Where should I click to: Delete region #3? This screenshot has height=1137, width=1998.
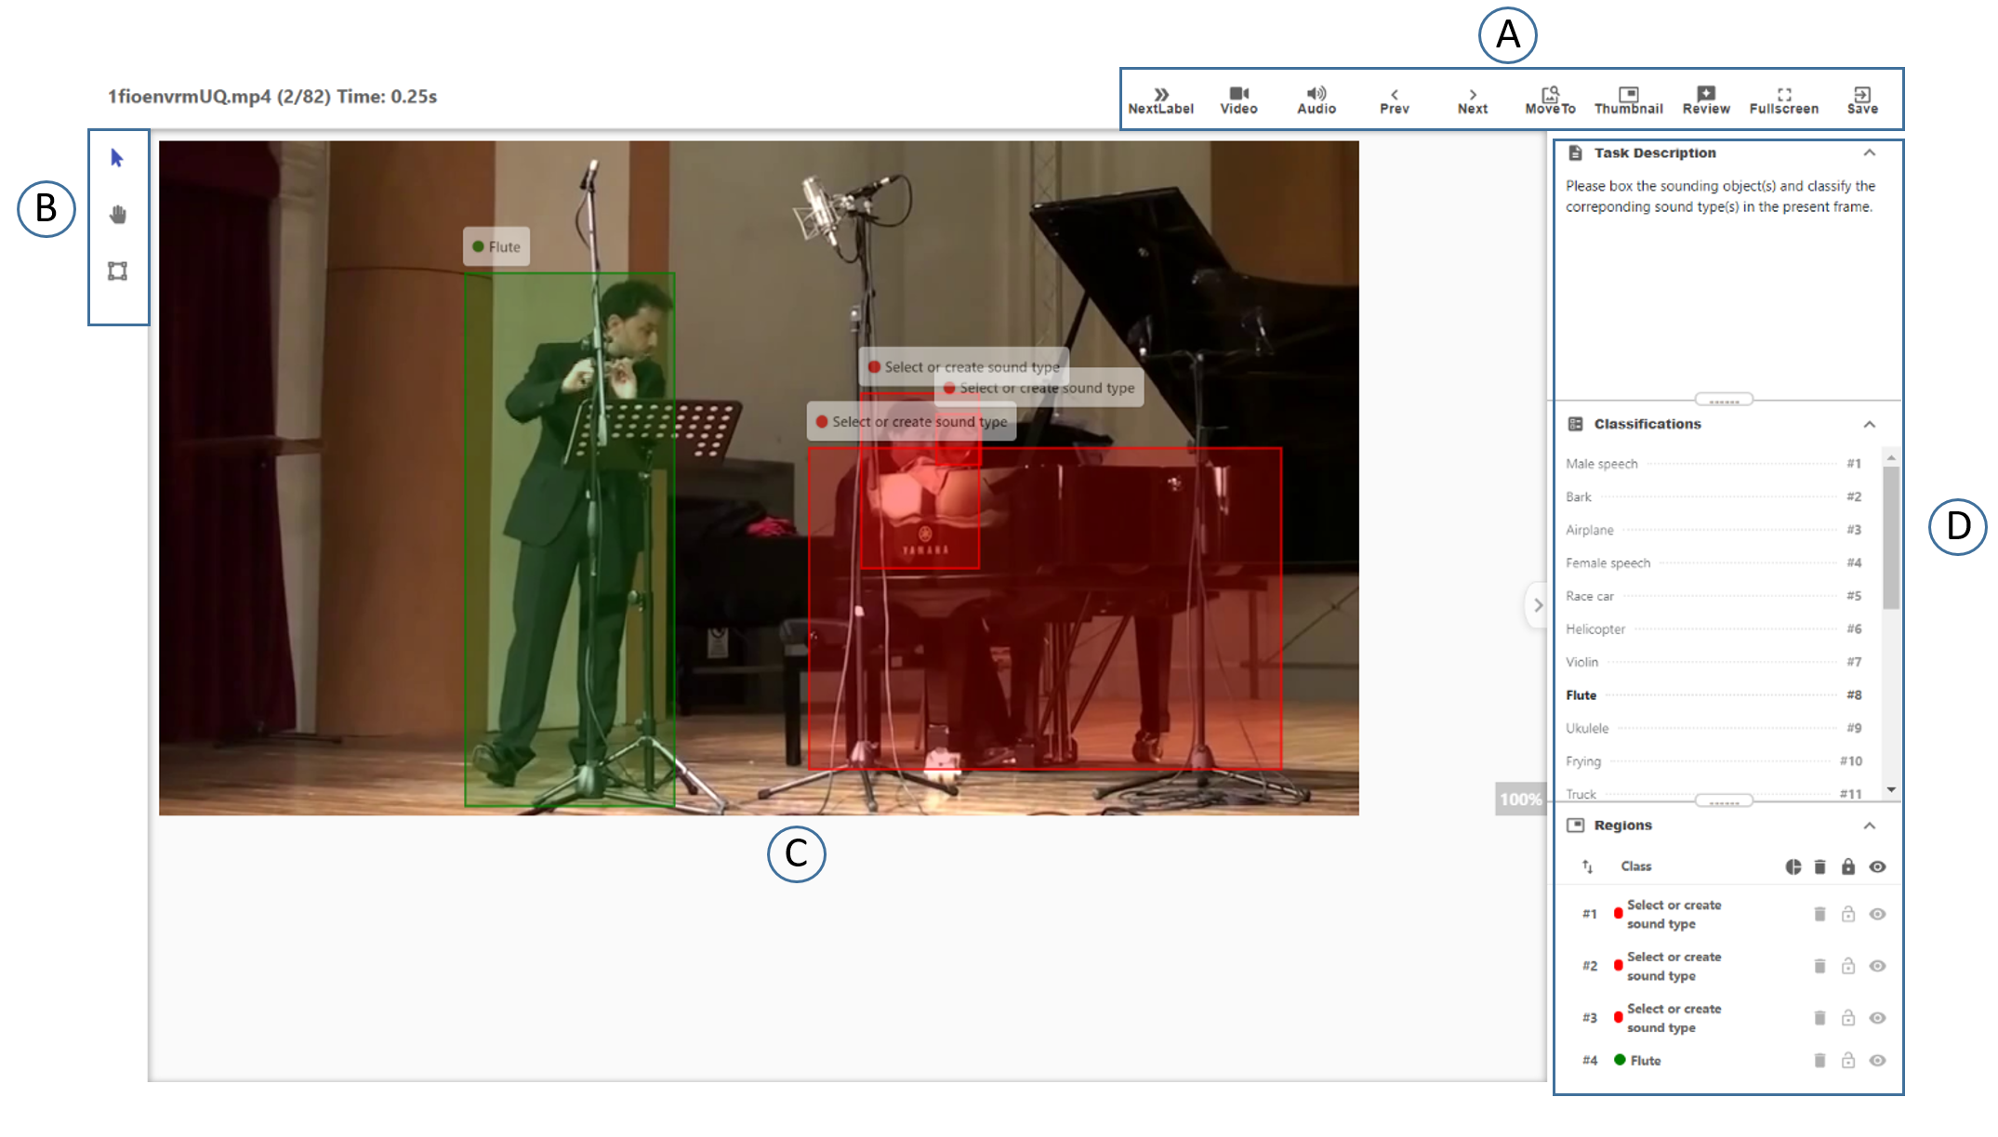[x=1820, y=1018]
